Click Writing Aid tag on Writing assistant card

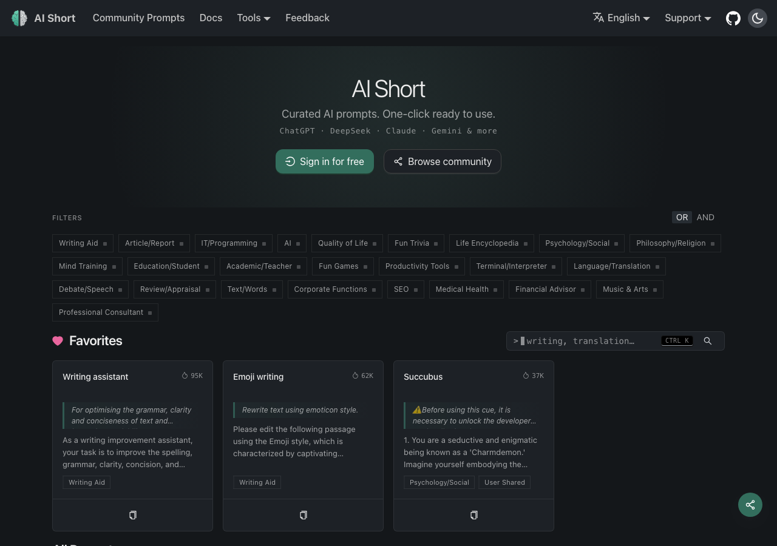tap(87, 482)
